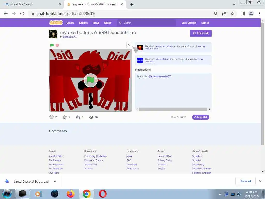This screenshot has height=199, width=265.
Task: Click the BentleeFan77 author avatar
Action: 53,34
